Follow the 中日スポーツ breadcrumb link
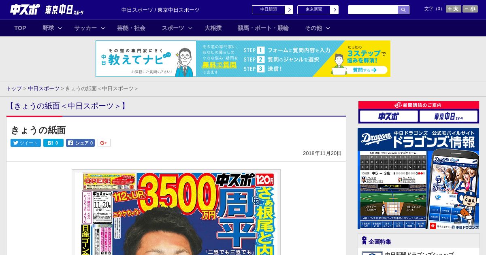Screen dimensions: 486x255 click(x=43, y=88)
